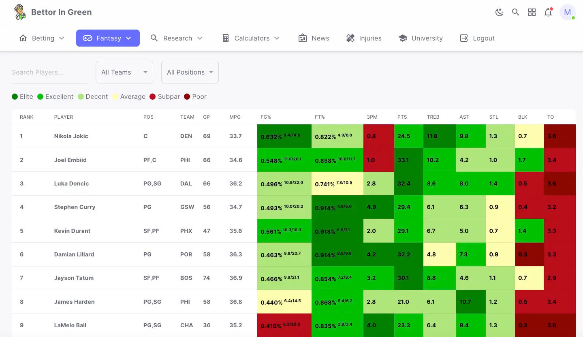
Task: Select player Damian Lillard
Action: coord(74,254)
